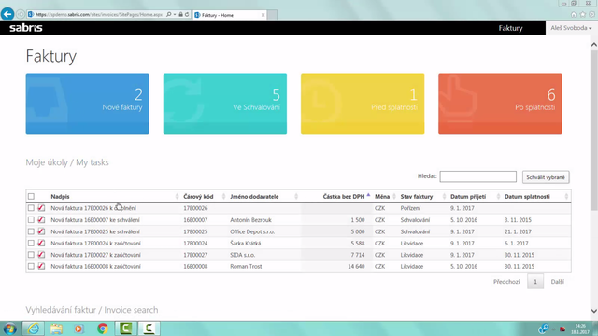The image size is (598, 336).
Task: Click the Schválit vybrané button
Action: tap(546, 177)
